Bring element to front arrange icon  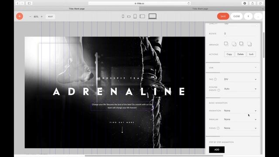[x=226, y=44]
